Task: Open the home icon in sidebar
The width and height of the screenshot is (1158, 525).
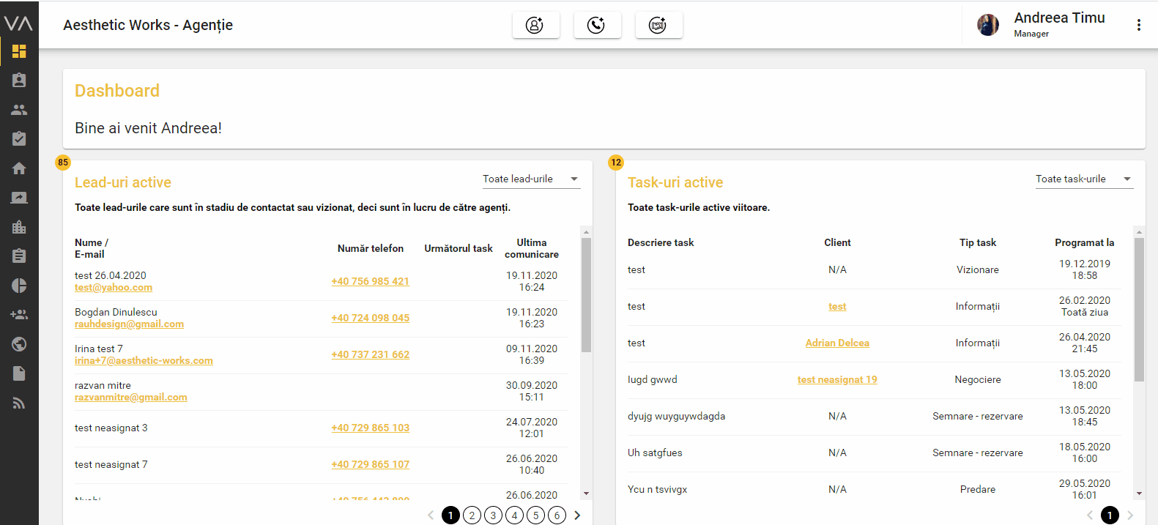Action: (19, 168)
